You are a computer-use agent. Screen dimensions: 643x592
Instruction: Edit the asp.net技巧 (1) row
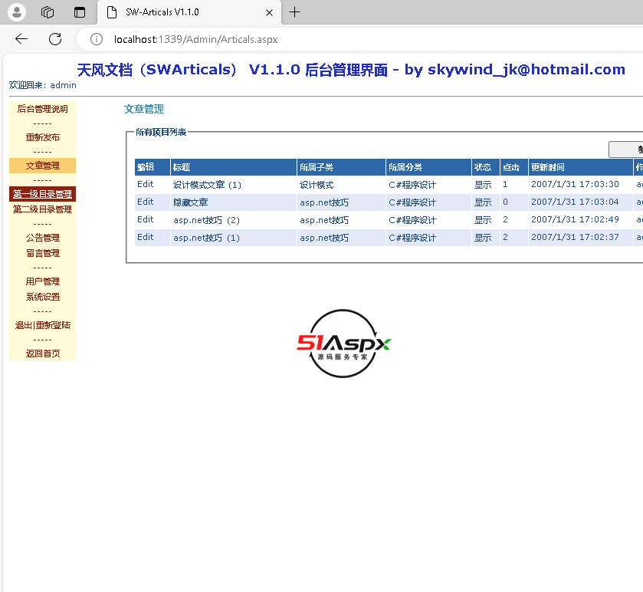pos(145,237)
